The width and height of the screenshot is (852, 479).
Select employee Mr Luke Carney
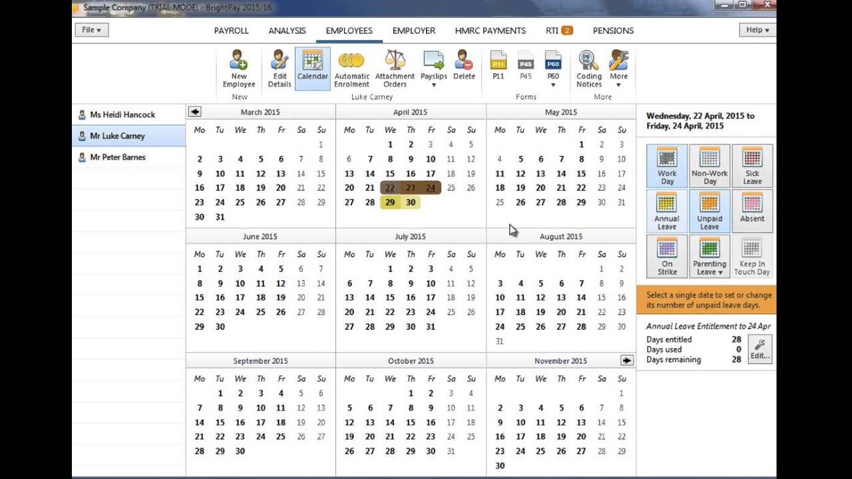128,136
